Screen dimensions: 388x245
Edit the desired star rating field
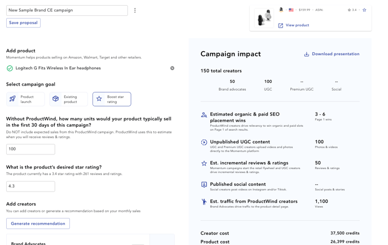[30, 186]
